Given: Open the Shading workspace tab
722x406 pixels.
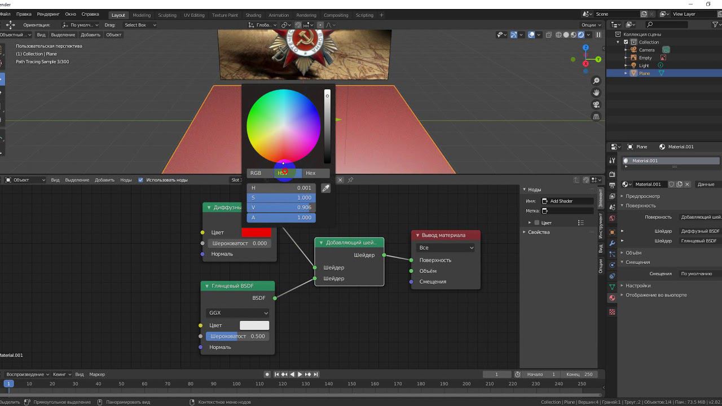Looking at the screenshot, I should pos(253,15).
